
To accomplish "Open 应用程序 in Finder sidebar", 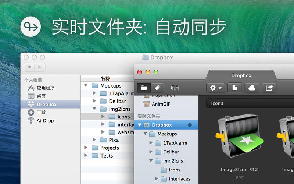I will [x=46, y=88].
